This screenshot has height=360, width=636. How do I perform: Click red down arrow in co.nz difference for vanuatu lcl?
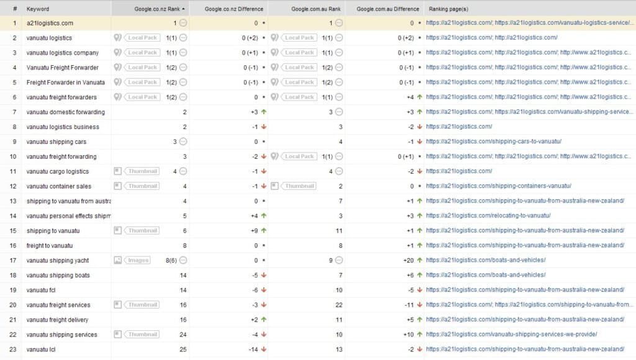tap(263, 349)
